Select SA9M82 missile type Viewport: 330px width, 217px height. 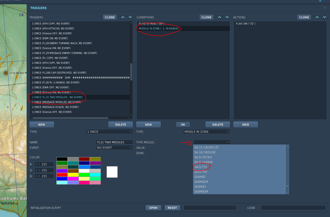240,177
